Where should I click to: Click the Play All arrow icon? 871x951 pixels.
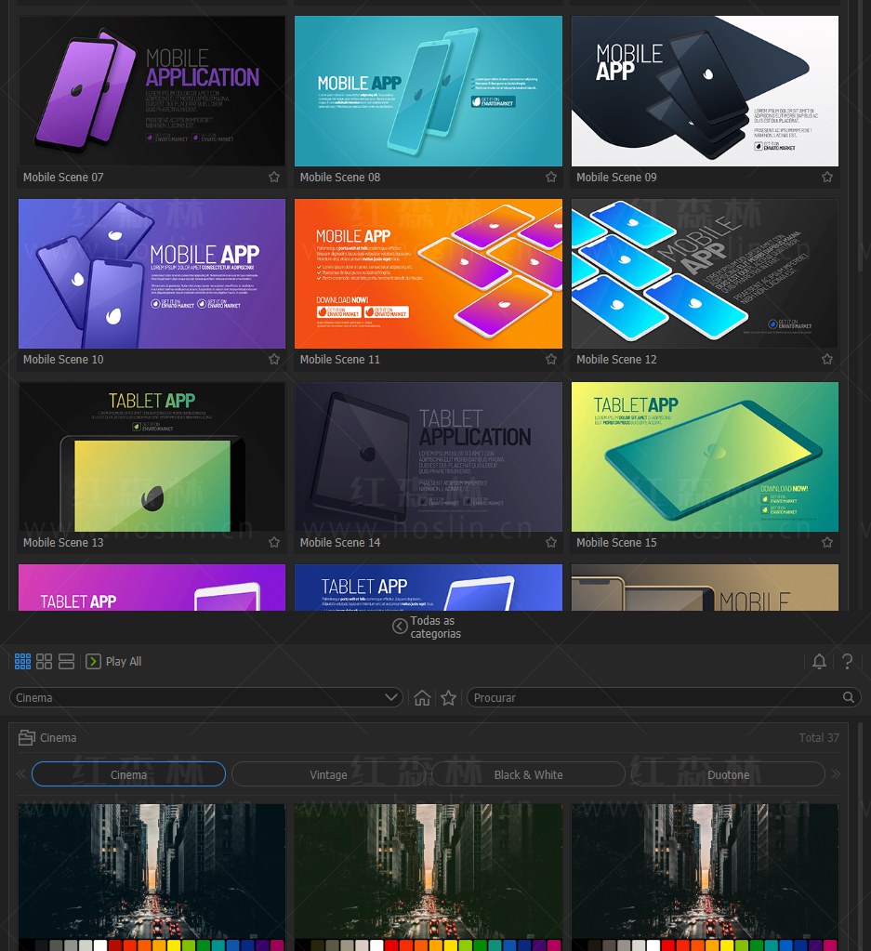(93, 661)
